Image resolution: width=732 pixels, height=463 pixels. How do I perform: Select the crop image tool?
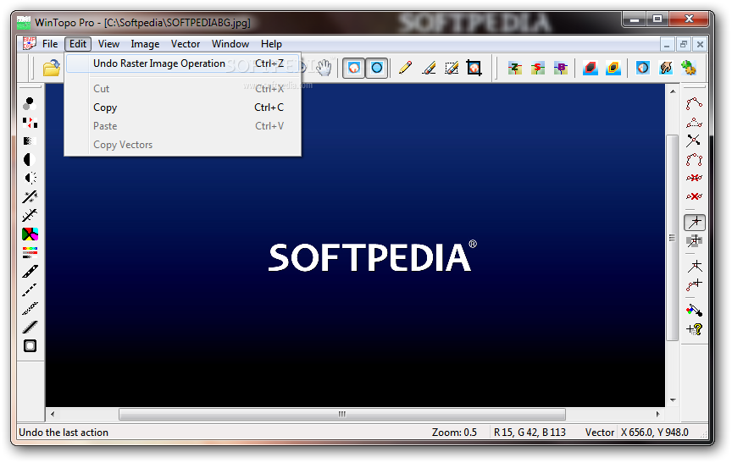(x=474, y=68)
